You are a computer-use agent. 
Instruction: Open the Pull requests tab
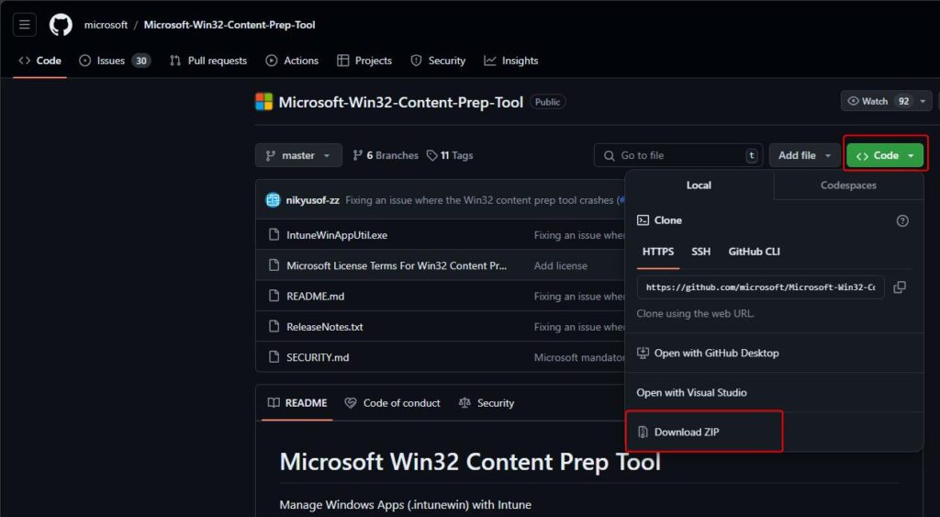click(x=208, y=61)
